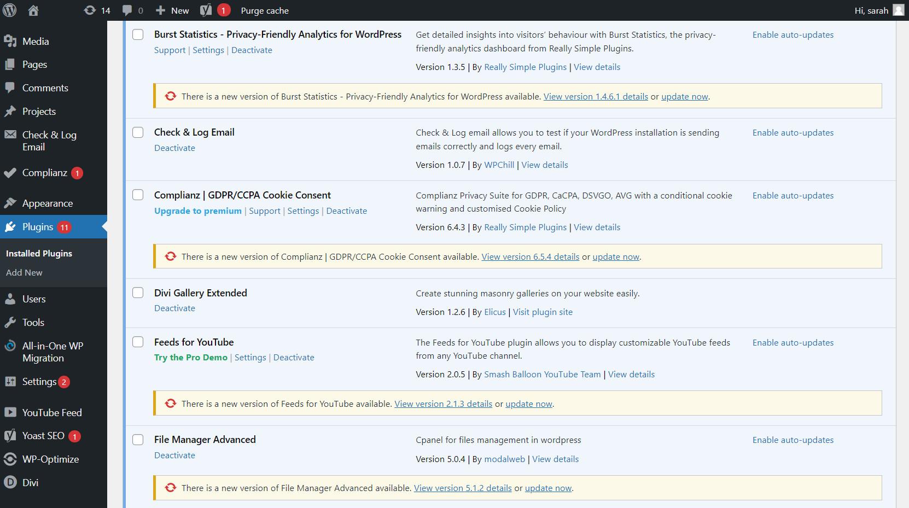This screenshot has width=909, height=508.
Task: Open comments bubble in admin bar
Action: (x=127, y=10)
